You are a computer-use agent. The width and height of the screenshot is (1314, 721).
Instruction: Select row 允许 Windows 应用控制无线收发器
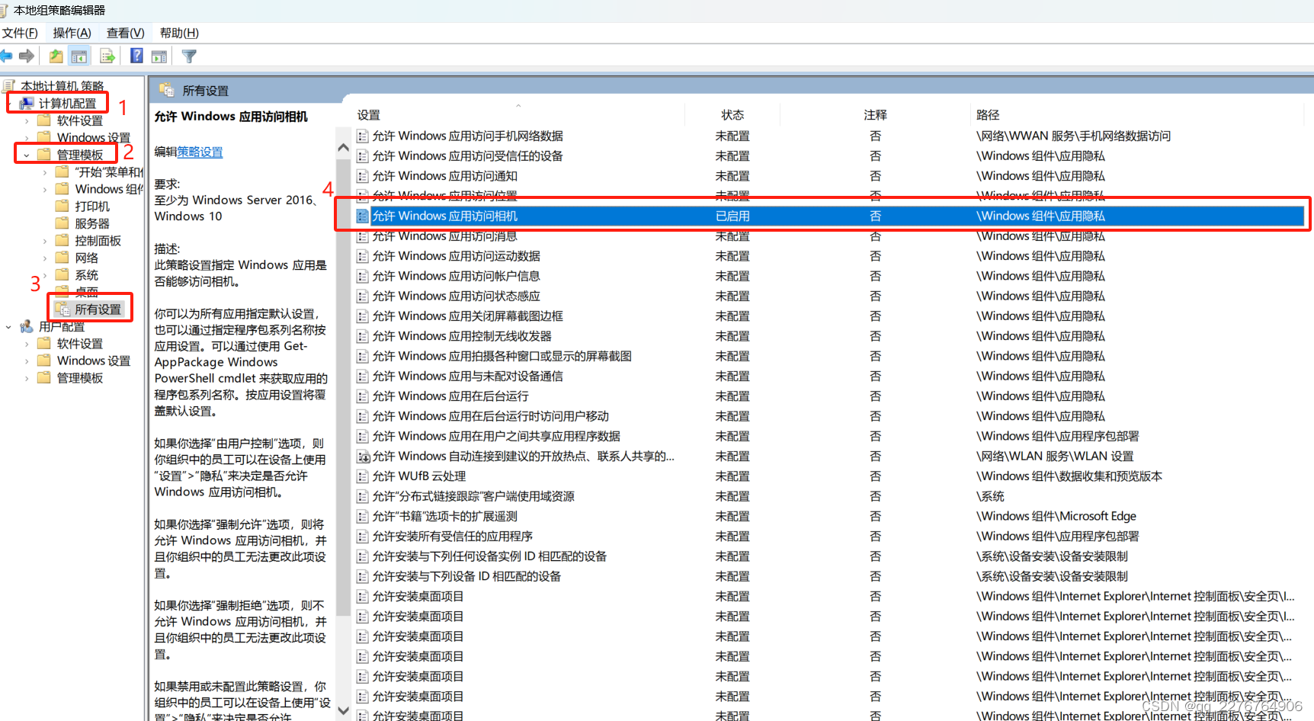tap(829, 336)
